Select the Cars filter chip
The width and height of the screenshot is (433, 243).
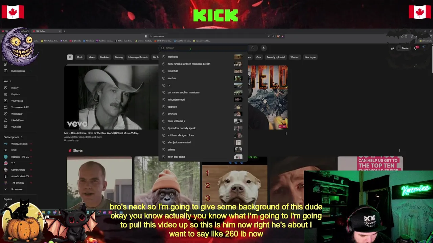tap(258, 57)
